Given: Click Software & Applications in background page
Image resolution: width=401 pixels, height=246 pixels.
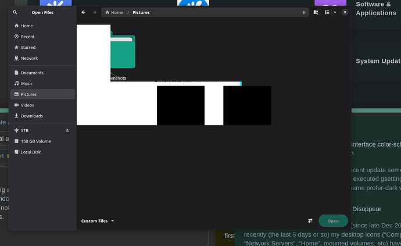Looking at the screenshot, I should point(376,9).
